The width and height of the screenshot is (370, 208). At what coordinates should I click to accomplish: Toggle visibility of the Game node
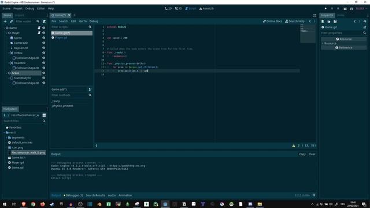pos(44,28)
